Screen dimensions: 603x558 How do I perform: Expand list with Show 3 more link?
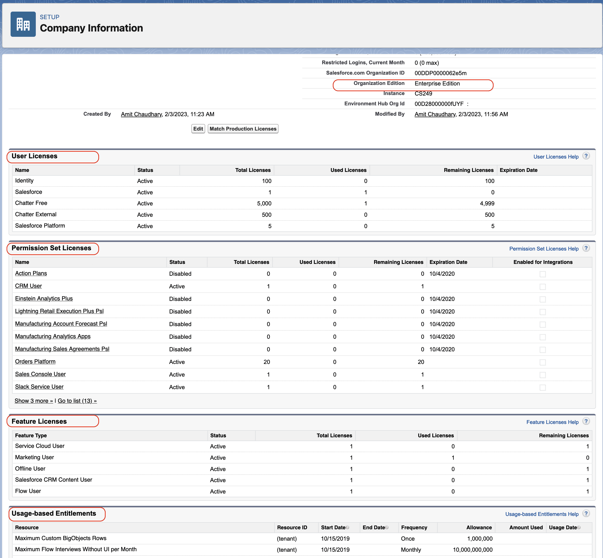click(x=34, y=401)
